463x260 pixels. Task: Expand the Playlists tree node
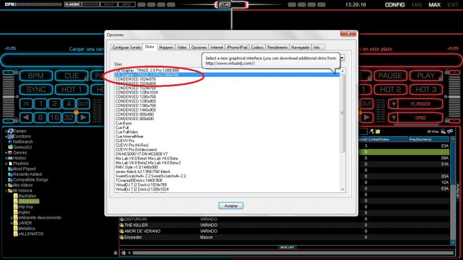6,164
